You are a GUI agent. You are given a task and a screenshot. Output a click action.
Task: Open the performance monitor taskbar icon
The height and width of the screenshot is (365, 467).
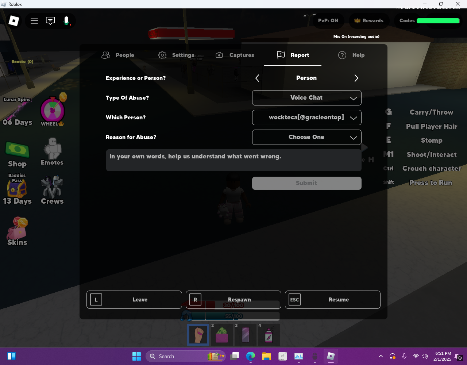point(299,356)
